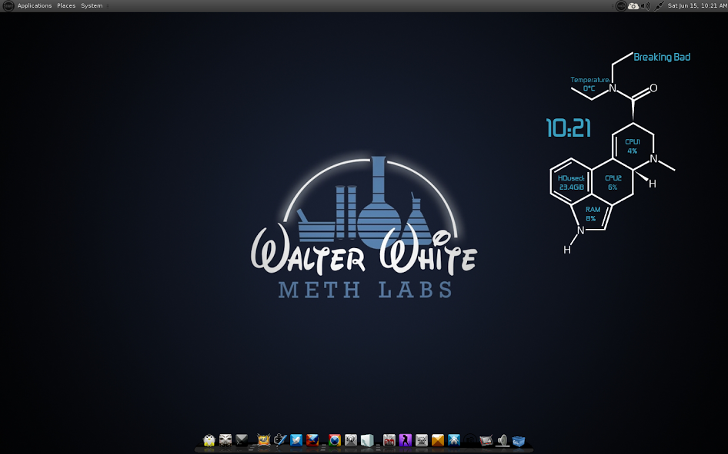Screen dimensions: 728x454
Task: Open the volume speaker tray icon
Action: (x=646, y=6)
